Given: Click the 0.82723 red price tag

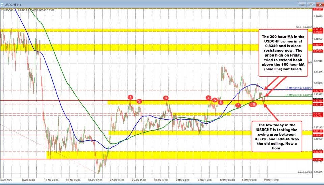Looking at the screenshot, I should point(318,116).
